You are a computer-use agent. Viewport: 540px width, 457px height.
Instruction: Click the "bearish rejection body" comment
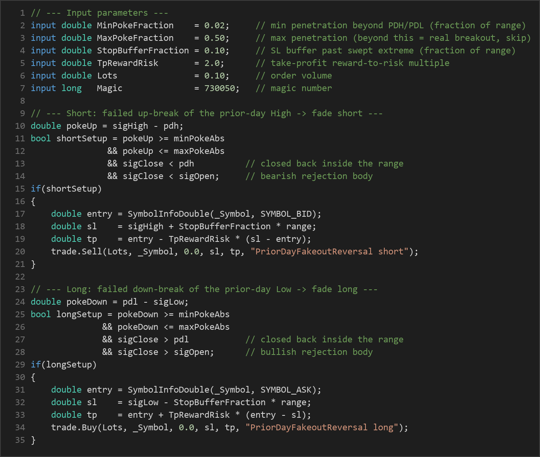pos(309,176)
